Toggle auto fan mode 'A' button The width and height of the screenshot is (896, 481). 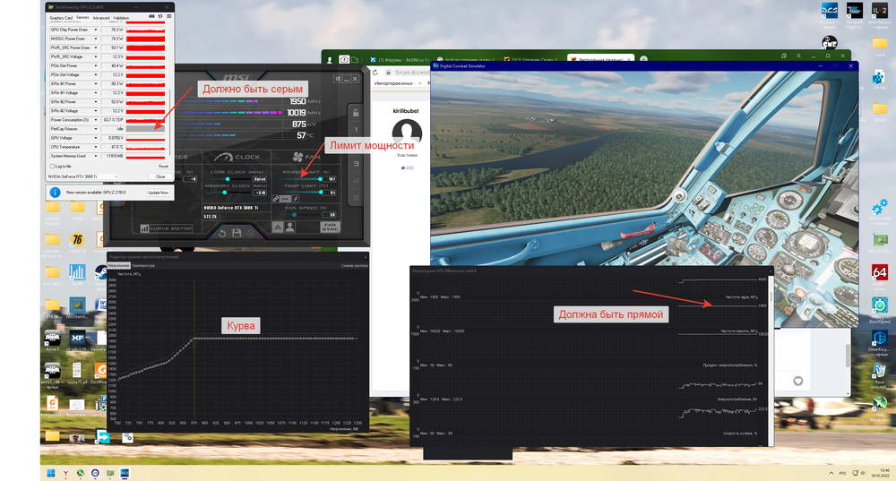click(278, 227)
